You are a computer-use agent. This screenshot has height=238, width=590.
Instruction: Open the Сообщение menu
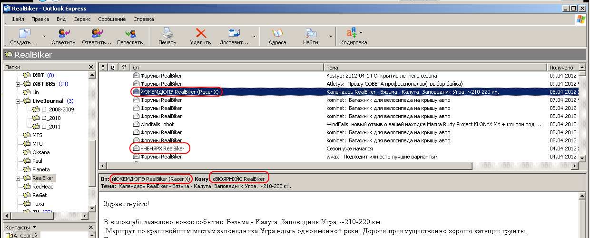point(112,20)
